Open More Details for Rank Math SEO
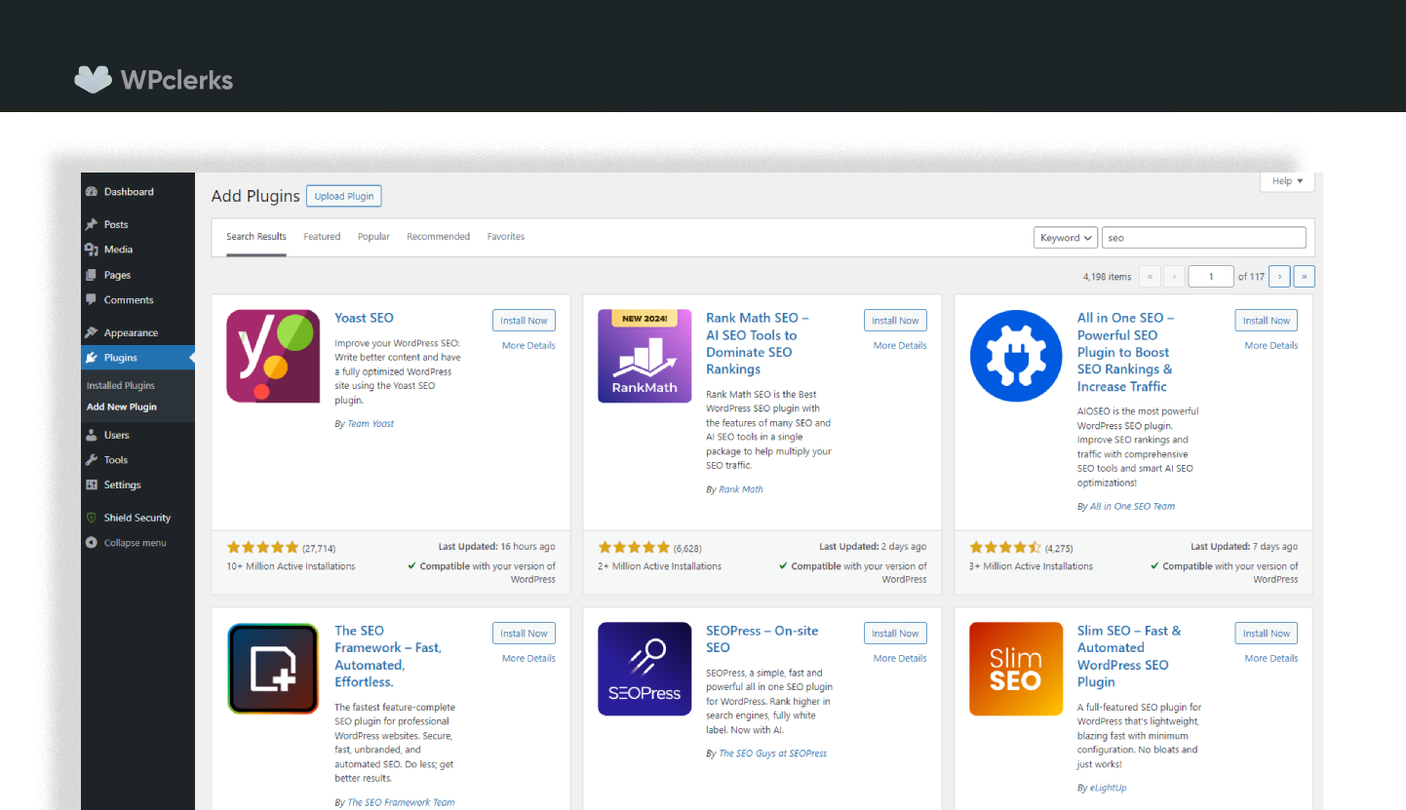1406x810 pixels. coord(900,346)
